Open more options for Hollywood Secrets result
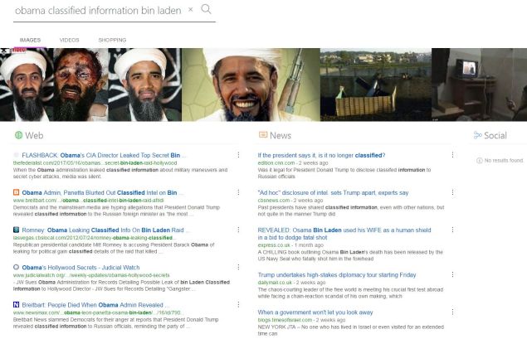Image resolution: width=527 pixels, height=339 pixels. click(238, 267)
